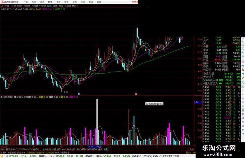Open 设置 in bottom indicator bar
This screenshot has width=245, height=158.
(x=106, y=149)
